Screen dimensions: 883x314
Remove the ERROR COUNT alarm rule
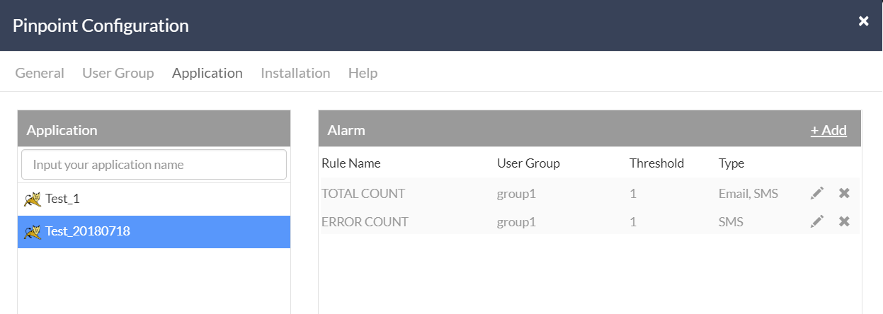pyautogui.click(x=844, y=221)
